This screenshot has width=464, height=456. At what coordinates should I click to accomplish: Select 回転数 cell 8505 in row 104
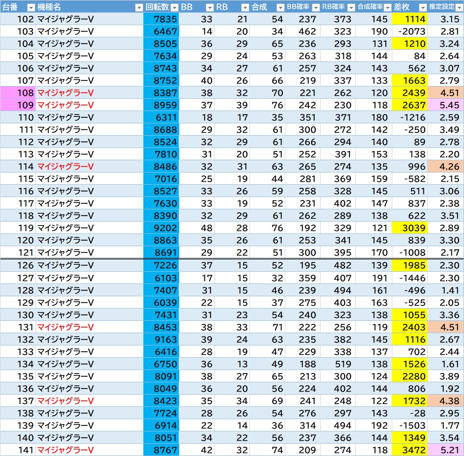point(161,44)
